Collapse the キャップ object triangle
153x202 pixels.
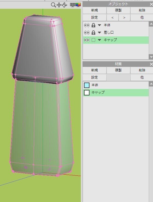99,40
